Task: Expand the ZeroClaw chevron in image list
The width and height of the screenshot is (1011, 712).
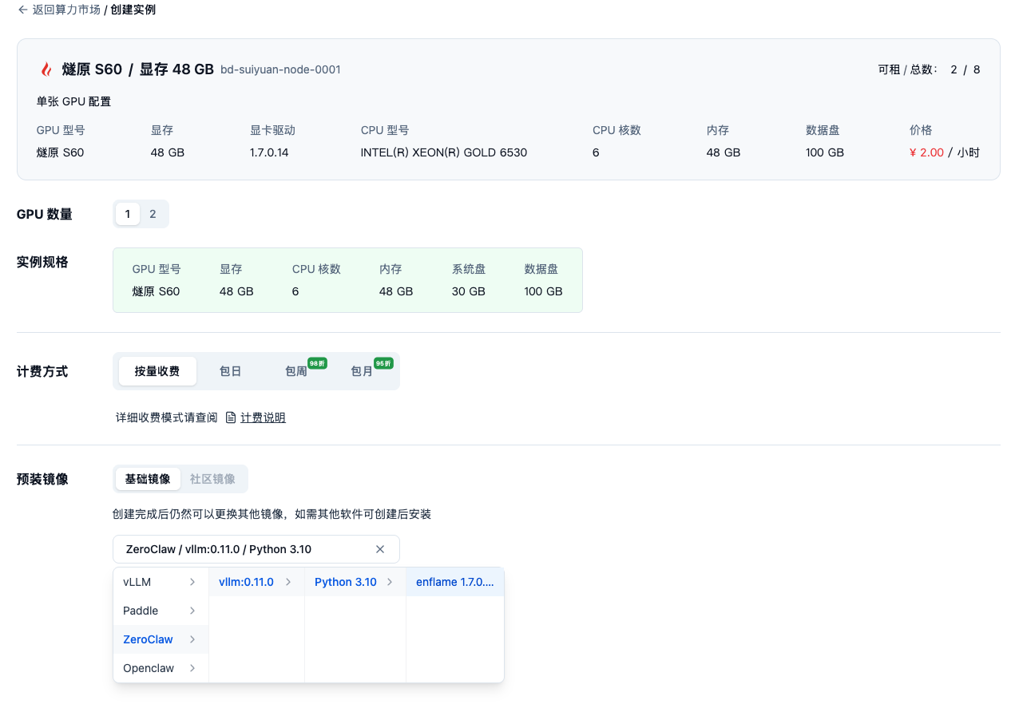Action: [x=192, y=639]
